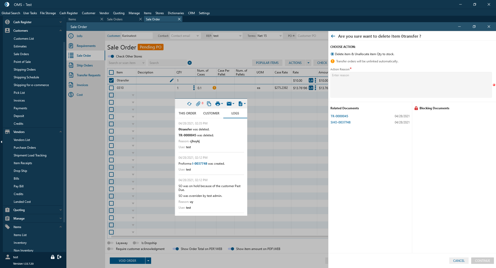496x268 pixels.
Task: Click the copy document icon
Action: pyautogui.click(x=209, y=104)
